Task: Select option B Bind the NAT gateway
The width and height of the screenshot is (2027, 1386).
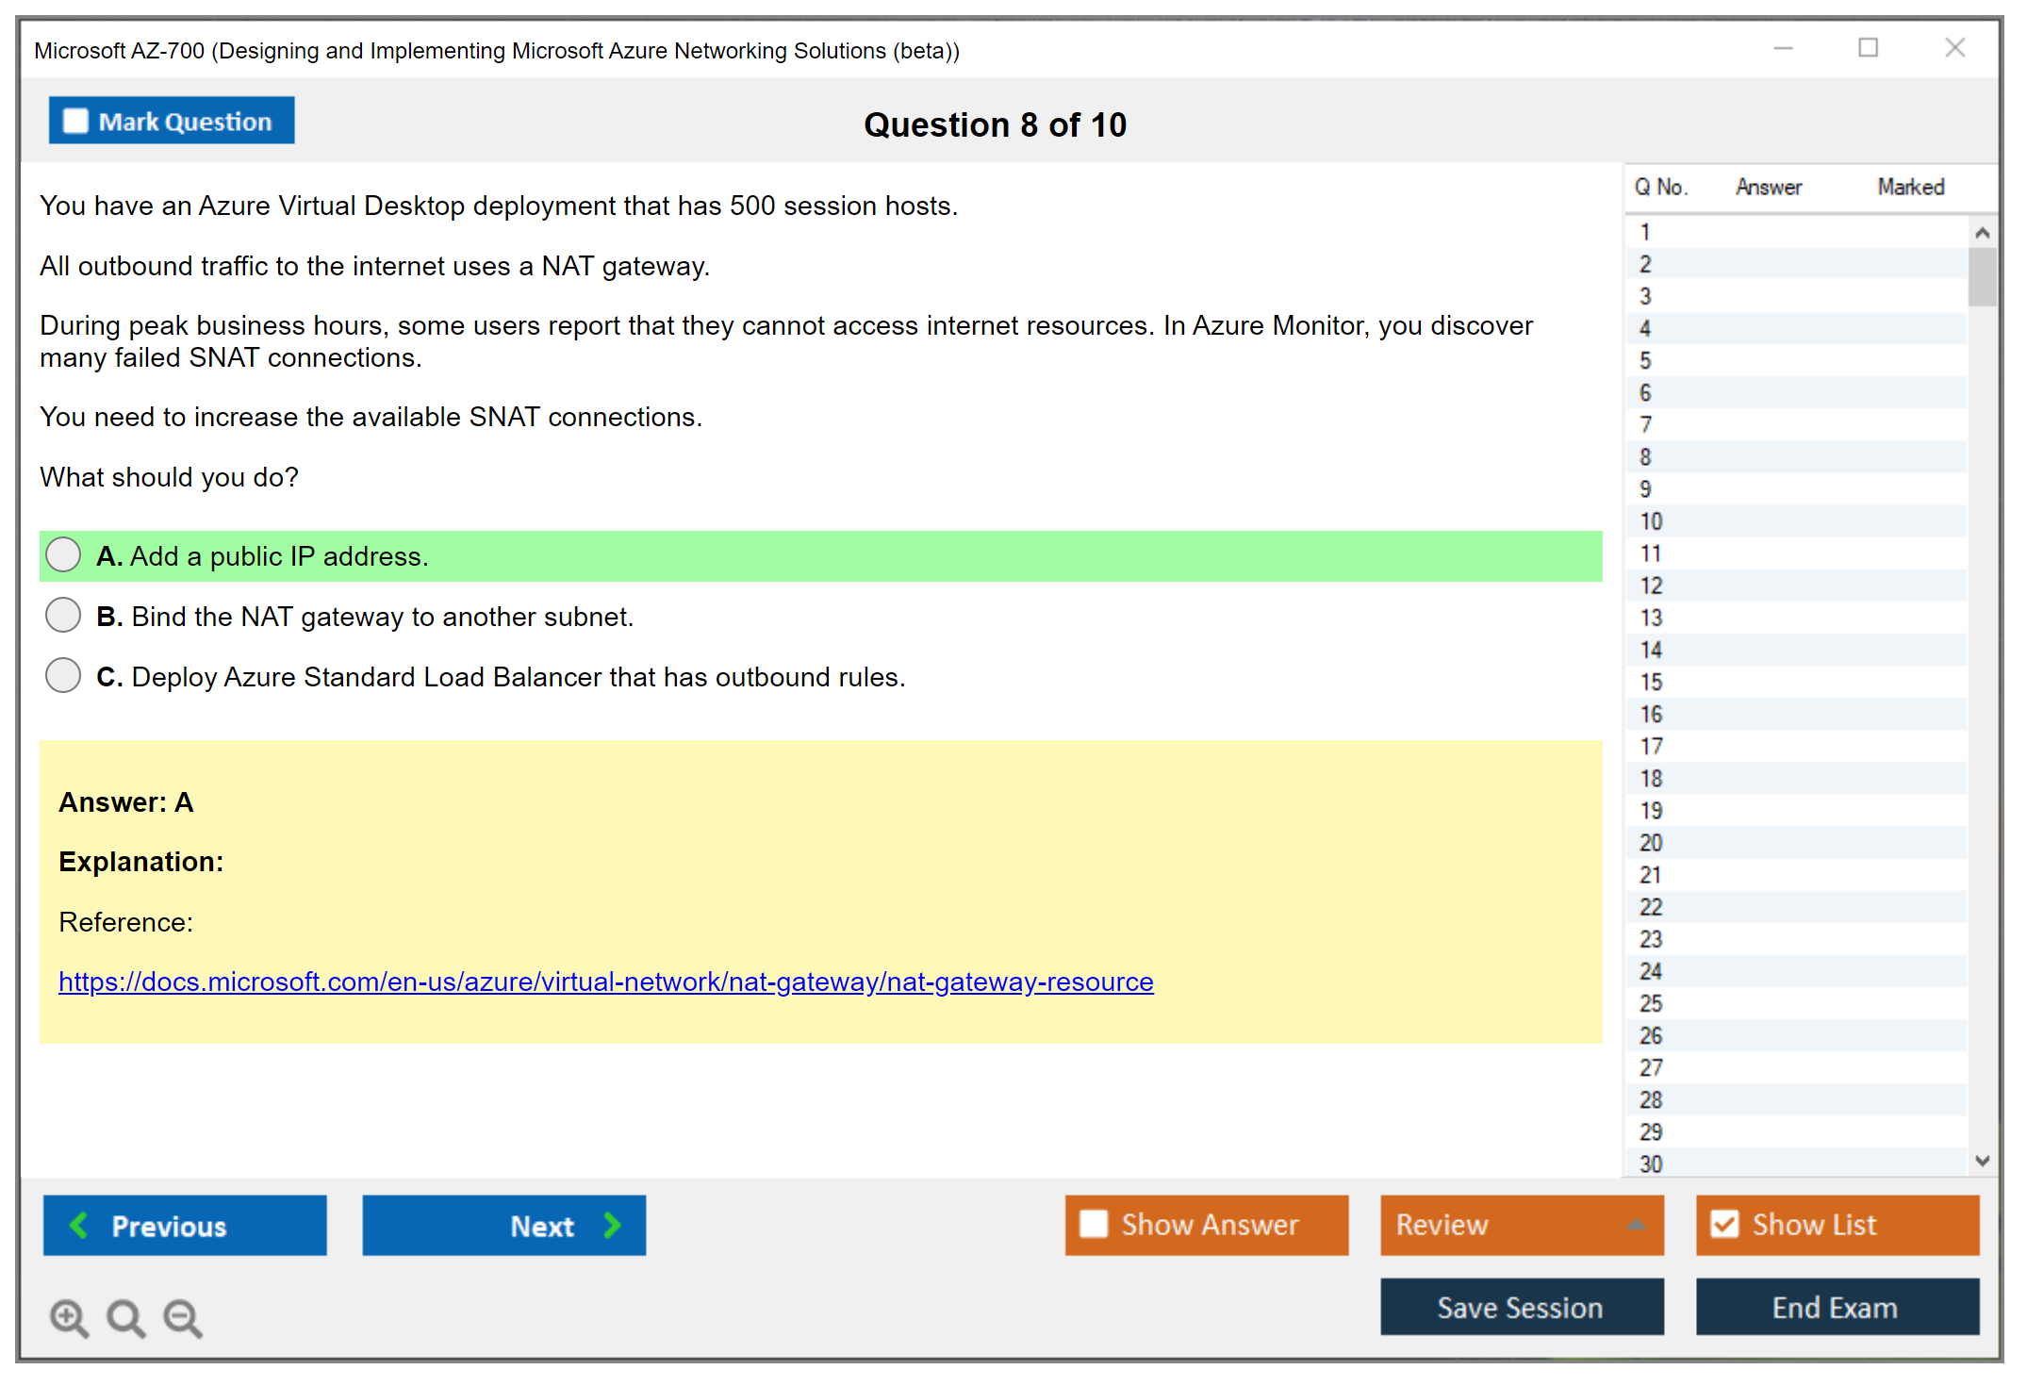Action: point(63,615)
